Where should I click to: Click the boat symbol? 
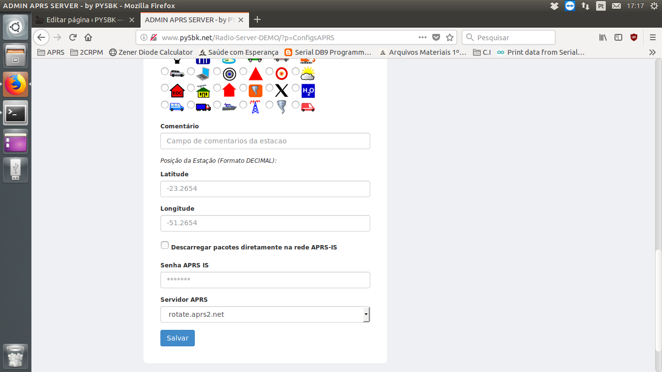[x=229, y=107]
